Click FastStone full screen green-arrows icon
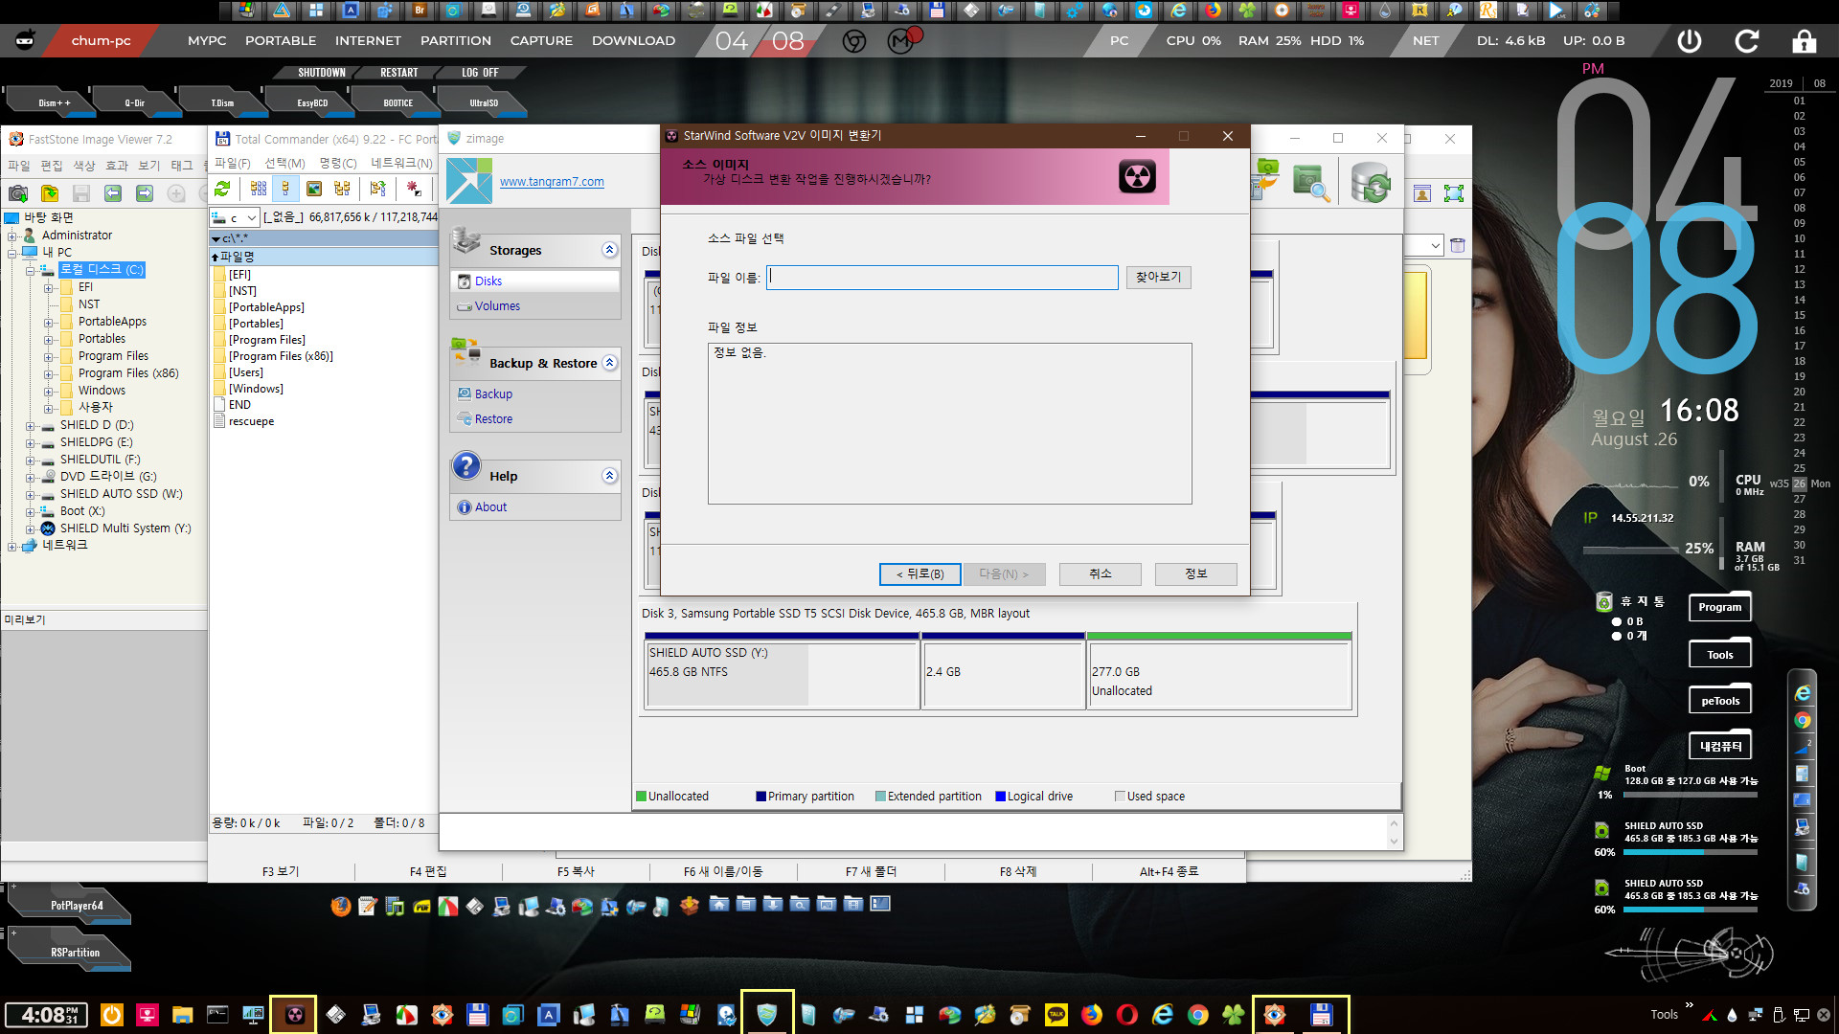 [x=1454, y=193]
